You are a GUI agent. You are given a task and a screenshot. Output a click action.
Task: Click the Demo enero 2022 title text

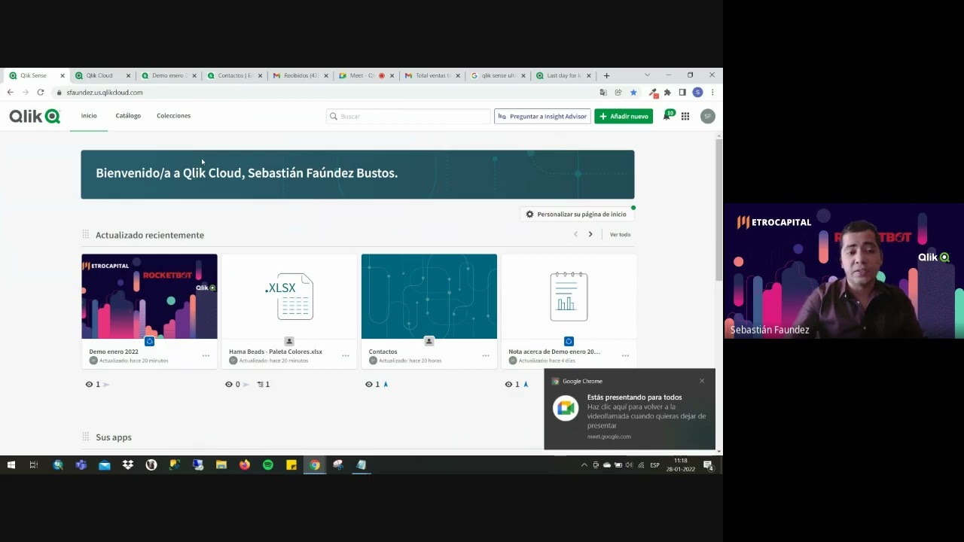coord(114,352)
